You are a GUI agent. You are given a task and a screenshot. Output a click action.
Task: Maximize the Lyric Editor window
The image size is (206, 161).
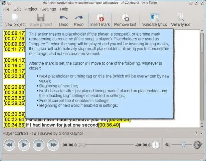[x=196, y=3]
